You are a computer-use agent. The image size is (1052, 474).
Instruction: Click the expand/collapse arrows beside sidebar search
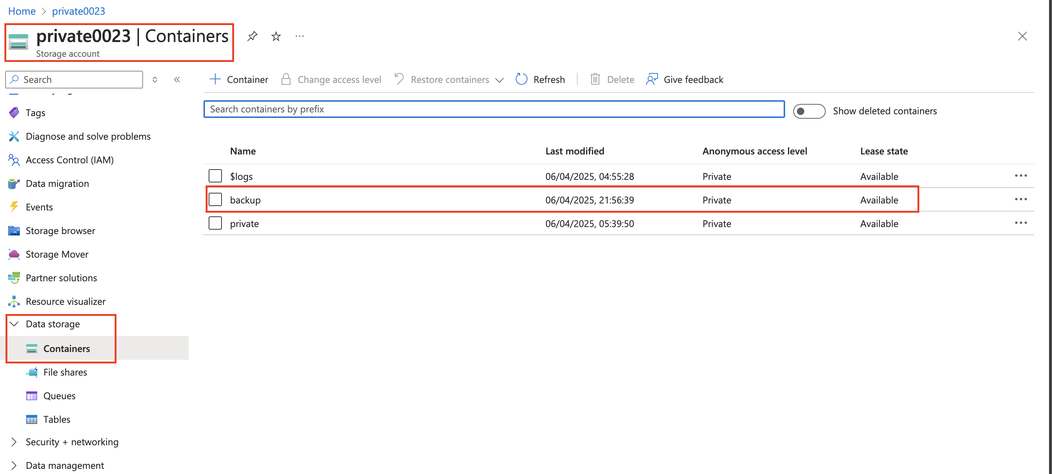click(x=155, y=80)
